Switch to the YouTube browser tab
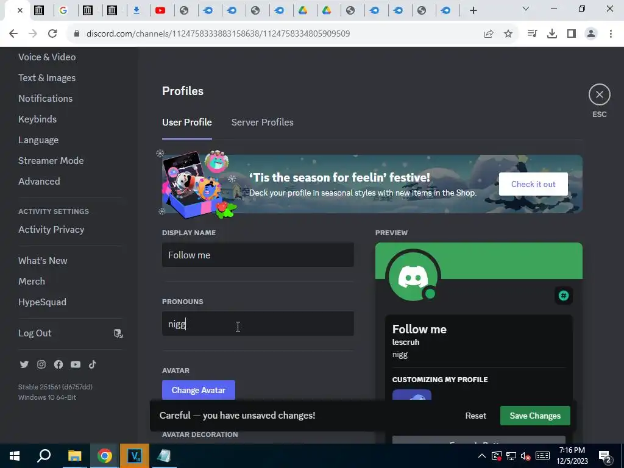 [x=160, y=10]
